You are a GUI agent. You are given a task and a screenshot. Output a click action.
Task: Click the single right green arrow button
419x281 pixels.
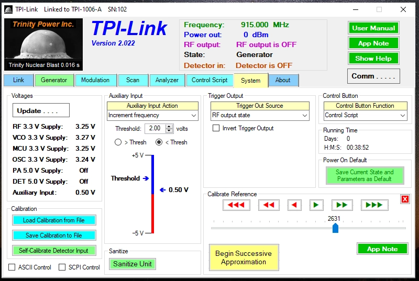coord(316,205)
